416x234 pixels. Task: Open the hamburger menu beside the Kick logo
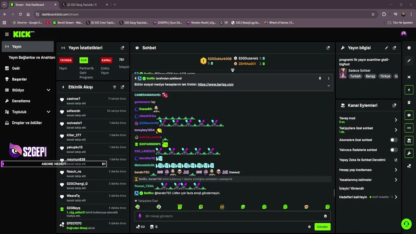point(7,34)
